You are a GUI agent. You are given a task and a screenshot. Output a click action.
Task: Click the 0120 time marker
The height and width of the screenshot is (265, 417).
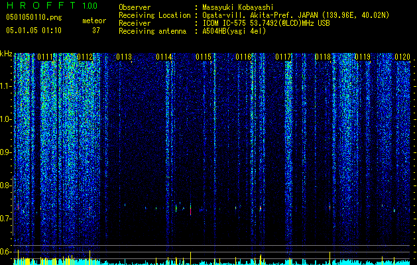(x=402, y=57)
